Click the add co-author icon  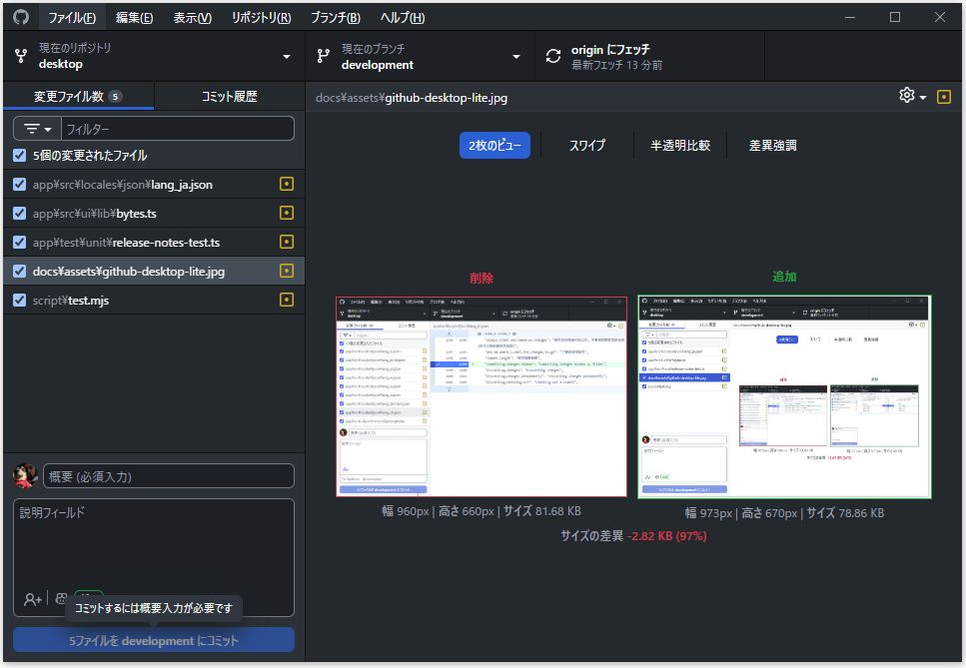tap(33, 598)
